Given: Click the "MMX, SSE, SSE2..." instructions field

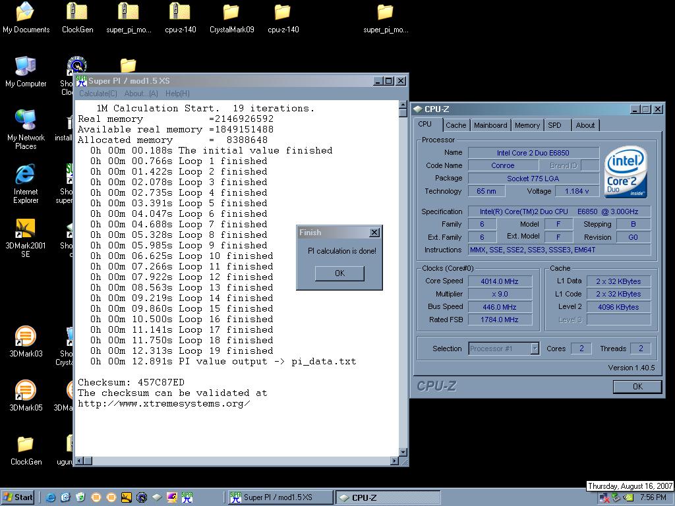Looking at the screenshot, I should [560, 250].
